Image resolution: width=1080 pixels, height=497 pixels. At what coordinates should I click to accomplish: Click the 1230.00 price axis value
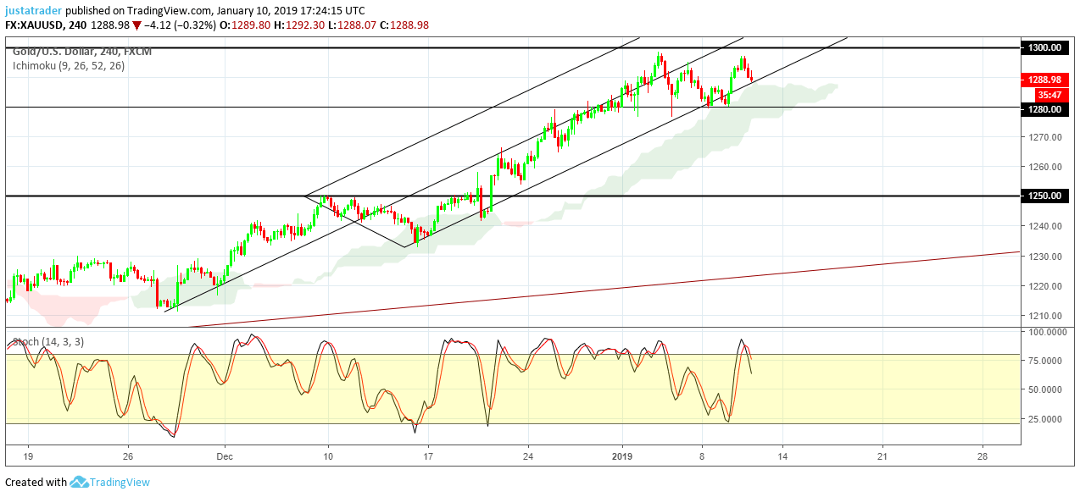click(1044, 257)
